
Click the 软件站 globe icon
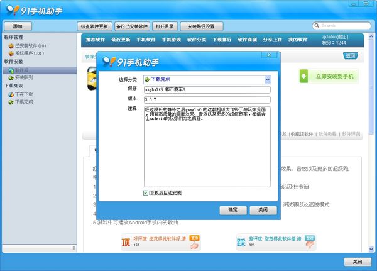[x=11, y=70]
